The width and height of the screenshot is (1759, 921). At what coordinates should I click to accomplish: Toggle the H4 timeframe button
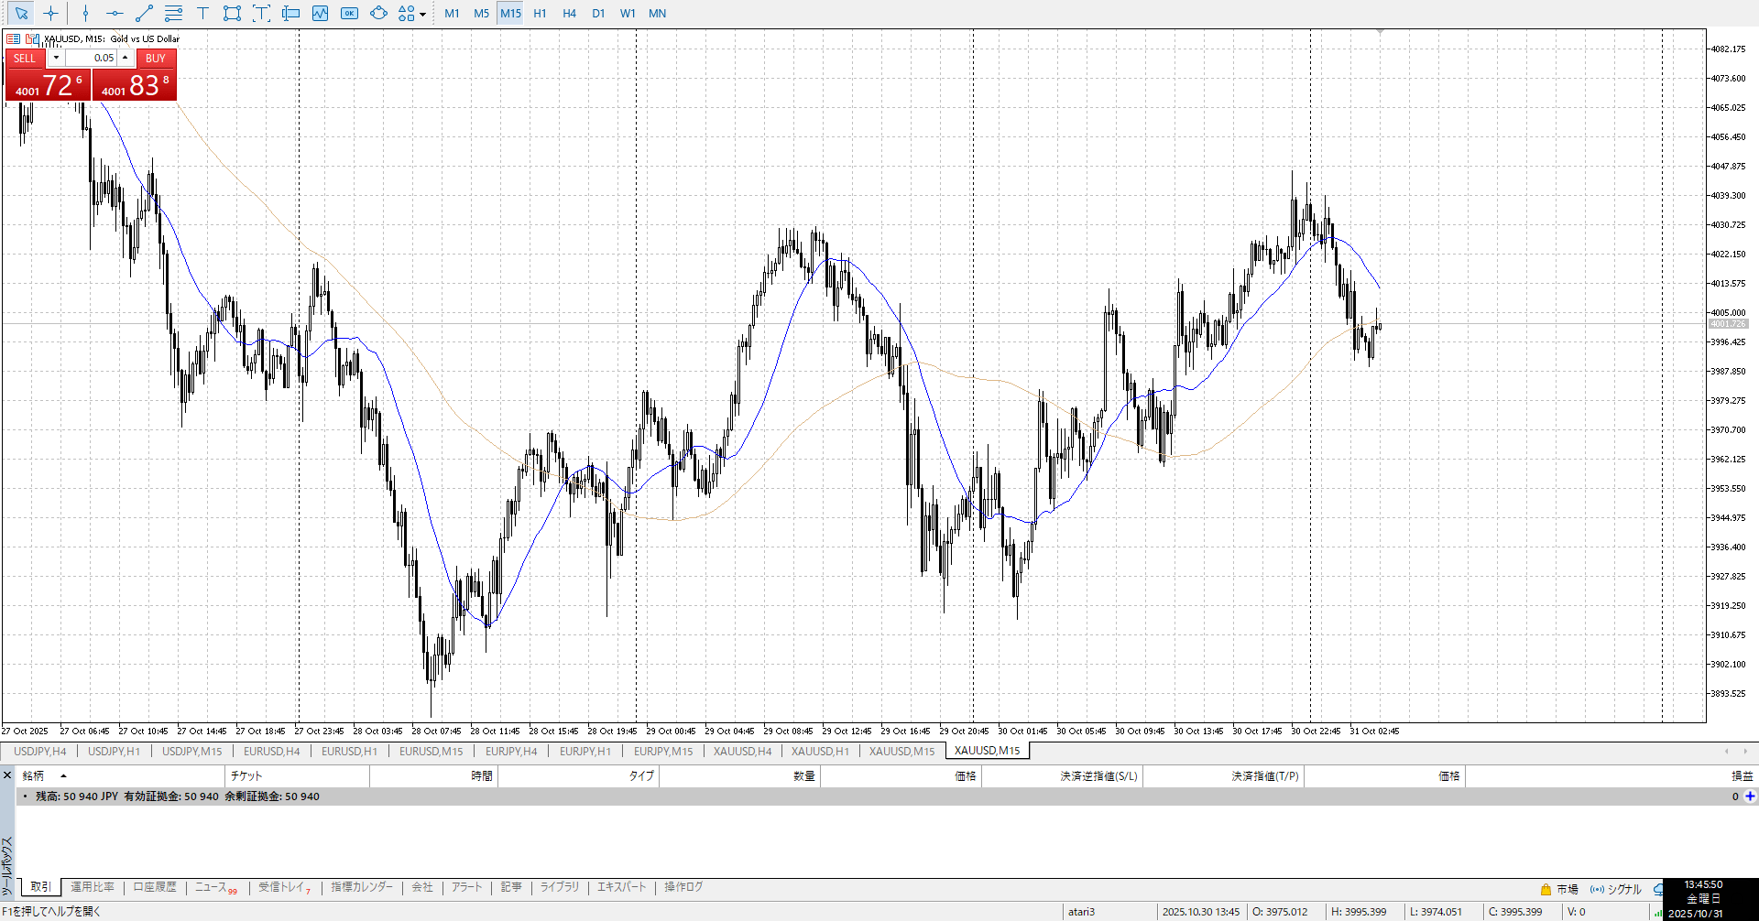pyautogui.click(x=569, y=13)
